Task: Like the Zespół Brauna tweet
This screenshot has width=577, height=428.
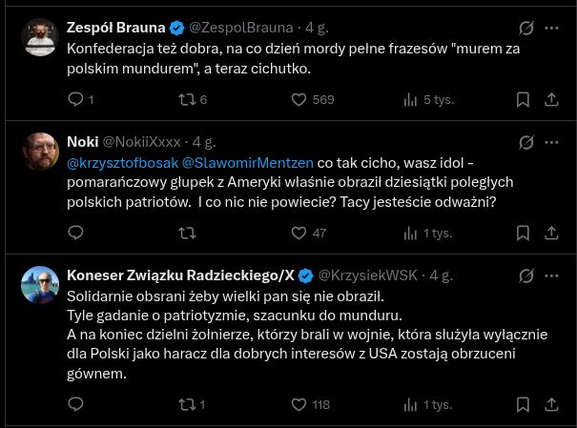Action: point(298,99)
